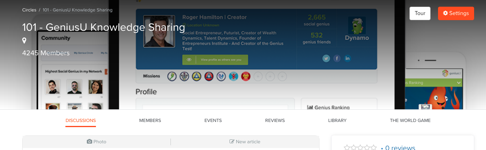Open the Library tab

pyautogui.click(x=337, y=120)
